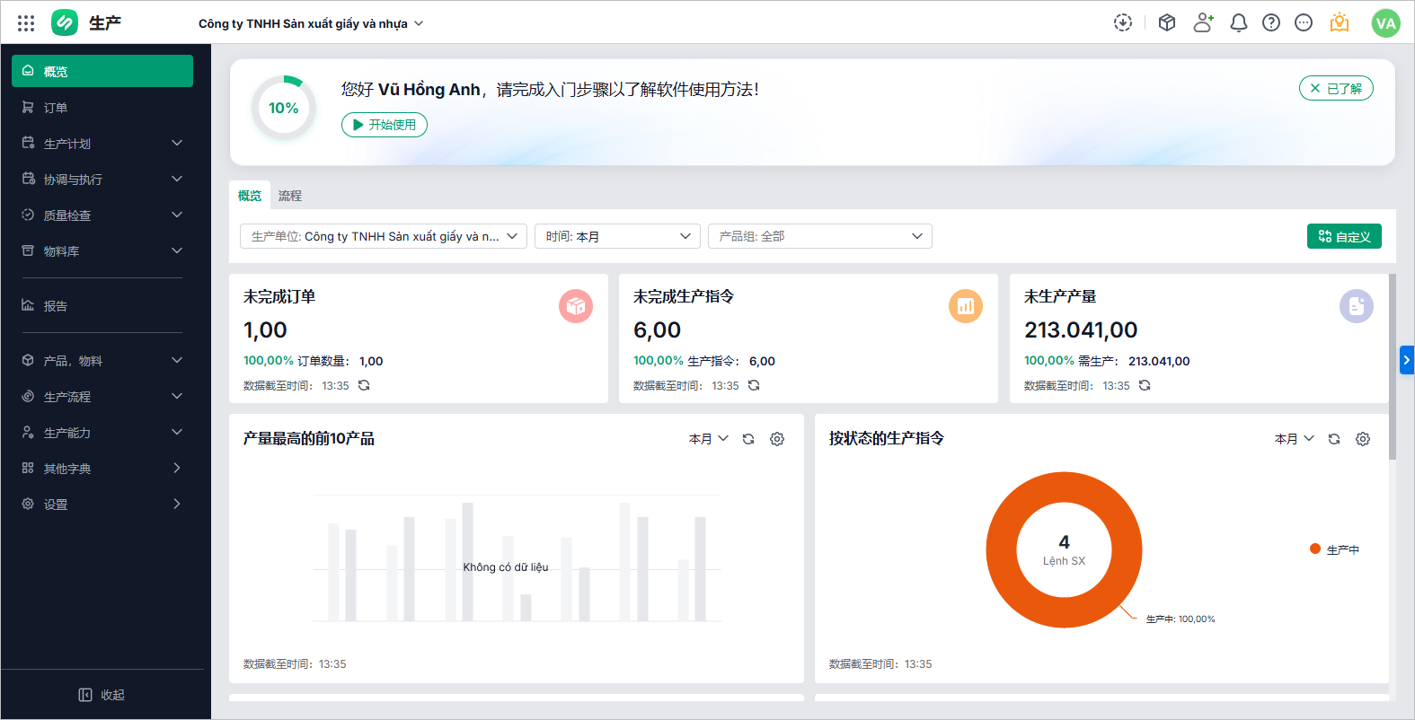This screenshot has height=720, width=1415.
Task: Select 概览 in the sidebar
Action: 102,71
